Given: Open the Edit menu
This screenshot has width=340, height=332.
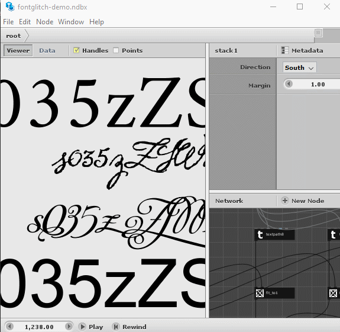Looking at the screenshot, I should tap(25, 22).
